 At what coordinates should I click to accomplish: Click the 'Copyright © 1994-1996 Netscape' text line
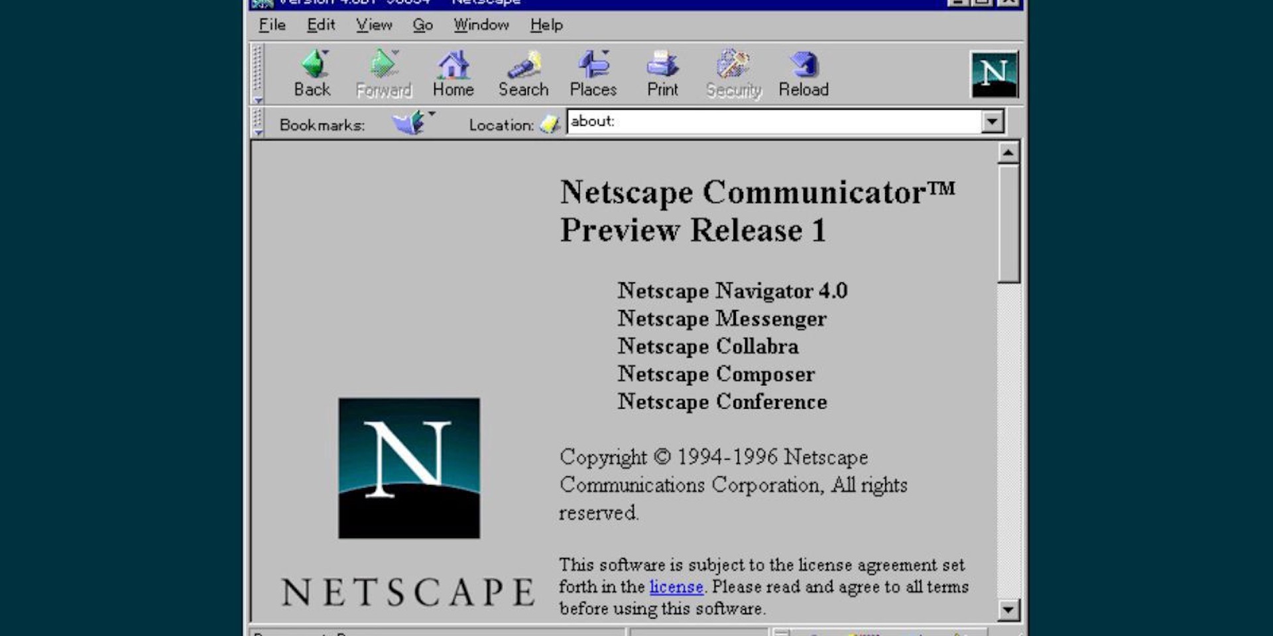(713, 457)
